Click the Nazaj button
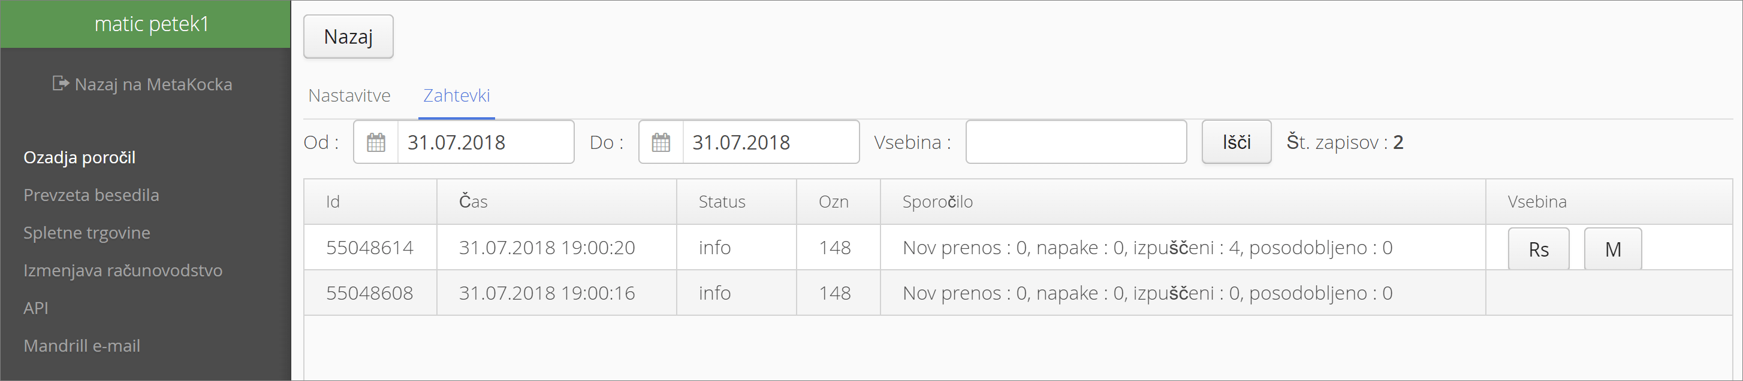The height and width of the screenshot is (381, 1743). pyautogui.click(x=348, y=37)
